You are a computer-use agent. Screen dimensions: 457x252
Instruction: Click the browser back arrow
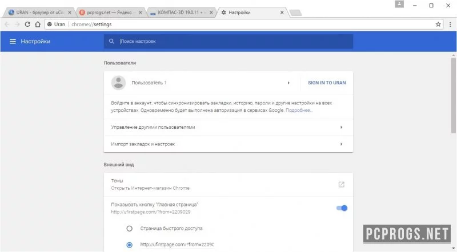coord(7,25)
